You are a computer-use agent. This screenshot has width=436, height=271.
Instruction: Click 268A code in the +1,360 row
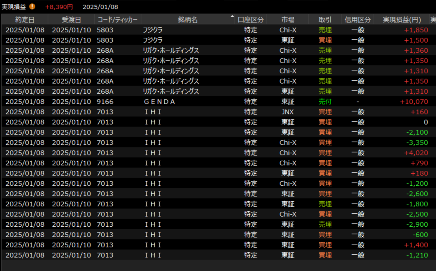click(105, 50)
